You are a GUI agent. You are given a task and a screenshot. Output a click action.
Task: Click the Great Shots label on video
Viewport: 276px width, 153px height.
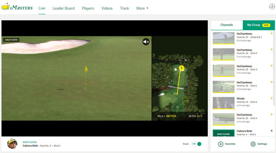11,40
